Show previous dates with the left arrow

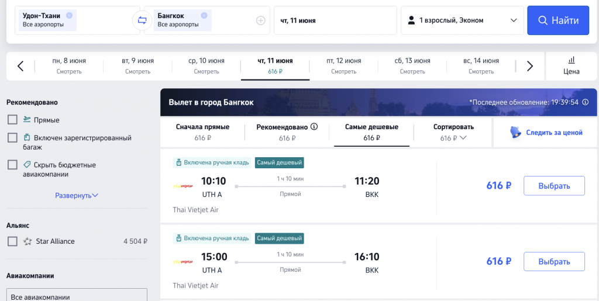pyautogui.click(x=20, y=66)
